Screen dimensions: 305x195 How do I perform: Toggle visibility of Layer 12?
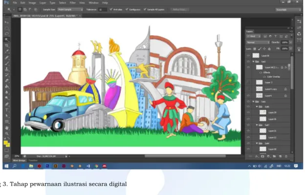pyautogui.click(x=248, y=137)
